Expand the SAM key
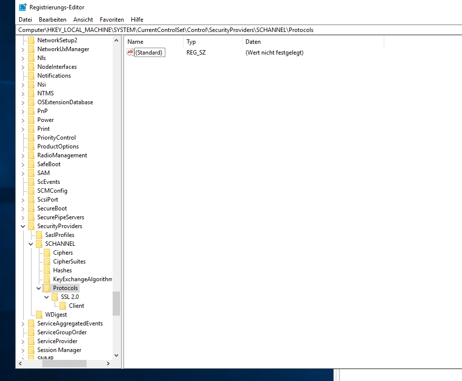Viewport: 462px width, 381px height. (x=23, y=174)
